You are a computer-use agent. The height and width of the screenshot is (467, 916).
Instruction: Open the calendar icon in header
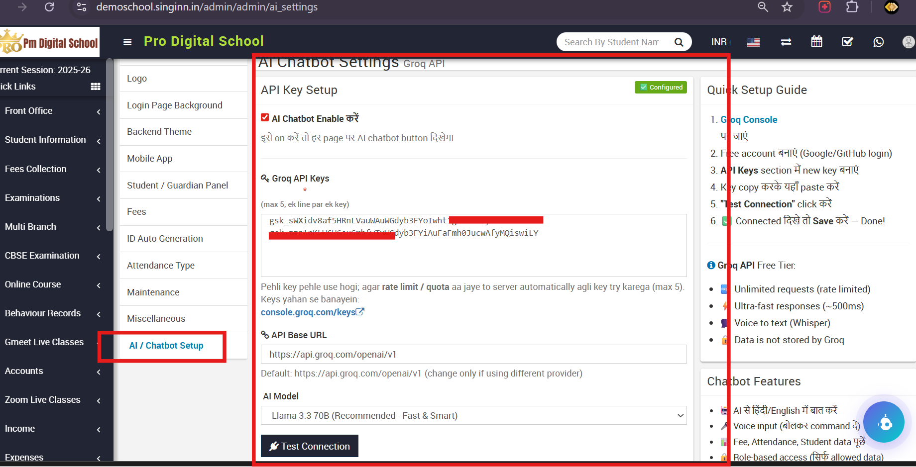[x=816, y=42]
